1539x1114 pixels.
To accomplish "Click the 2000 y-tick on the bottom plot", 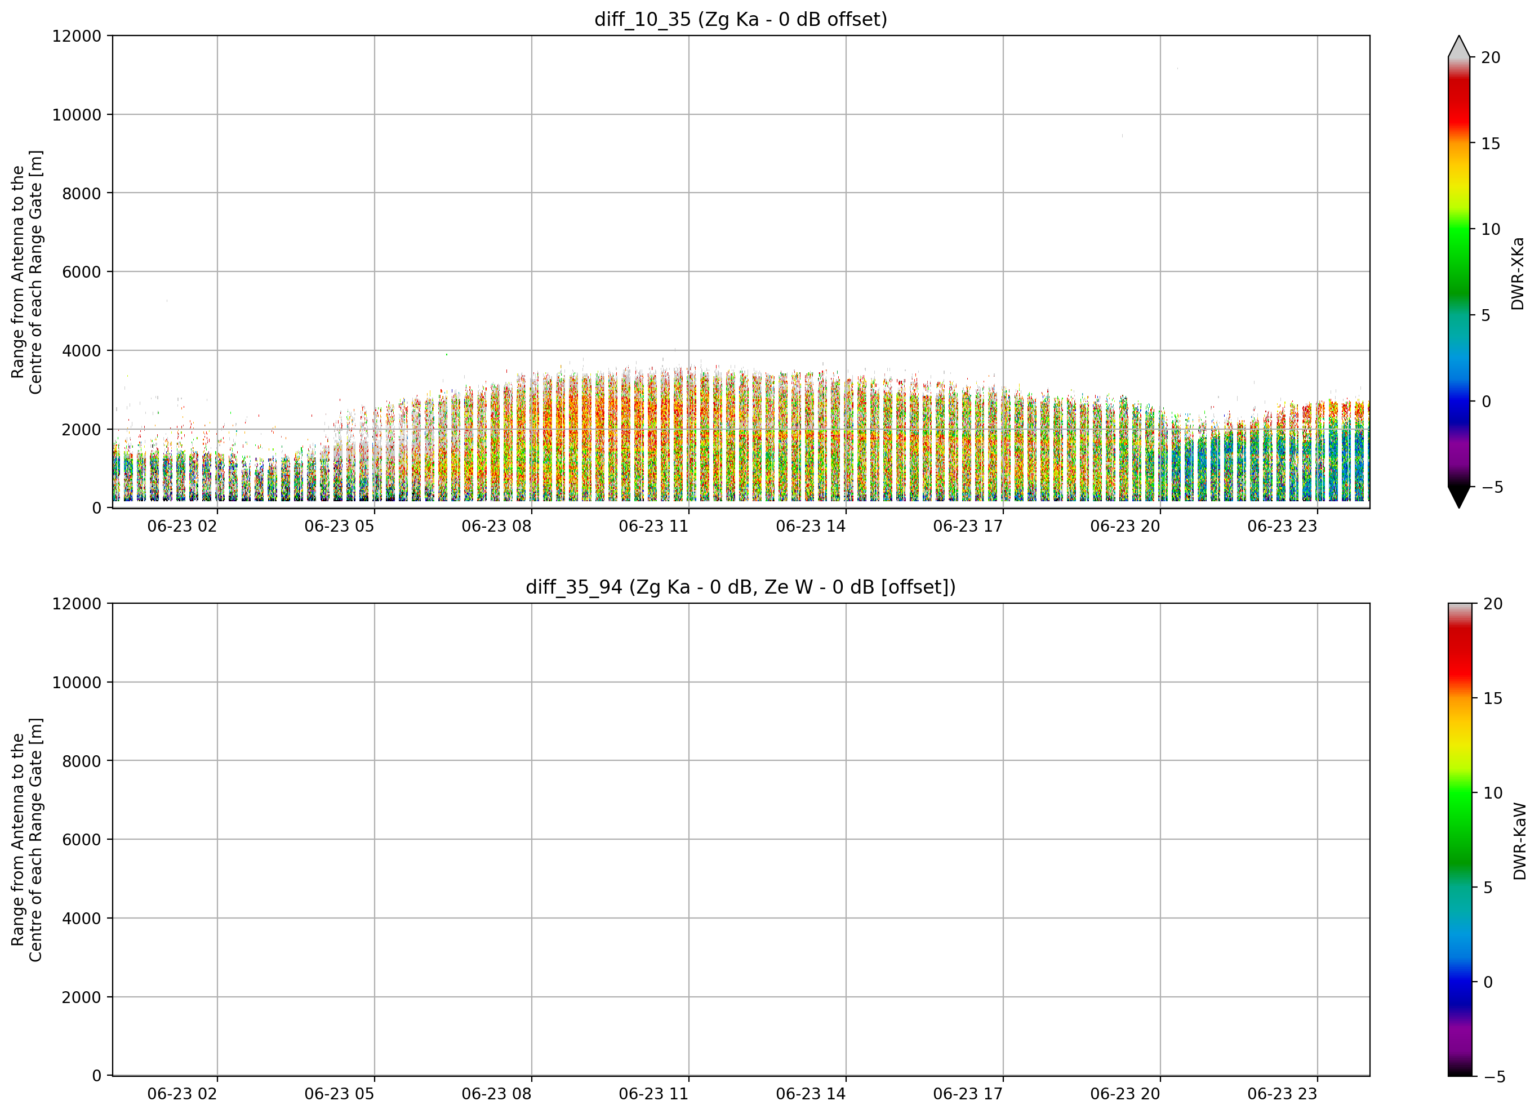I will pos(82,997).
